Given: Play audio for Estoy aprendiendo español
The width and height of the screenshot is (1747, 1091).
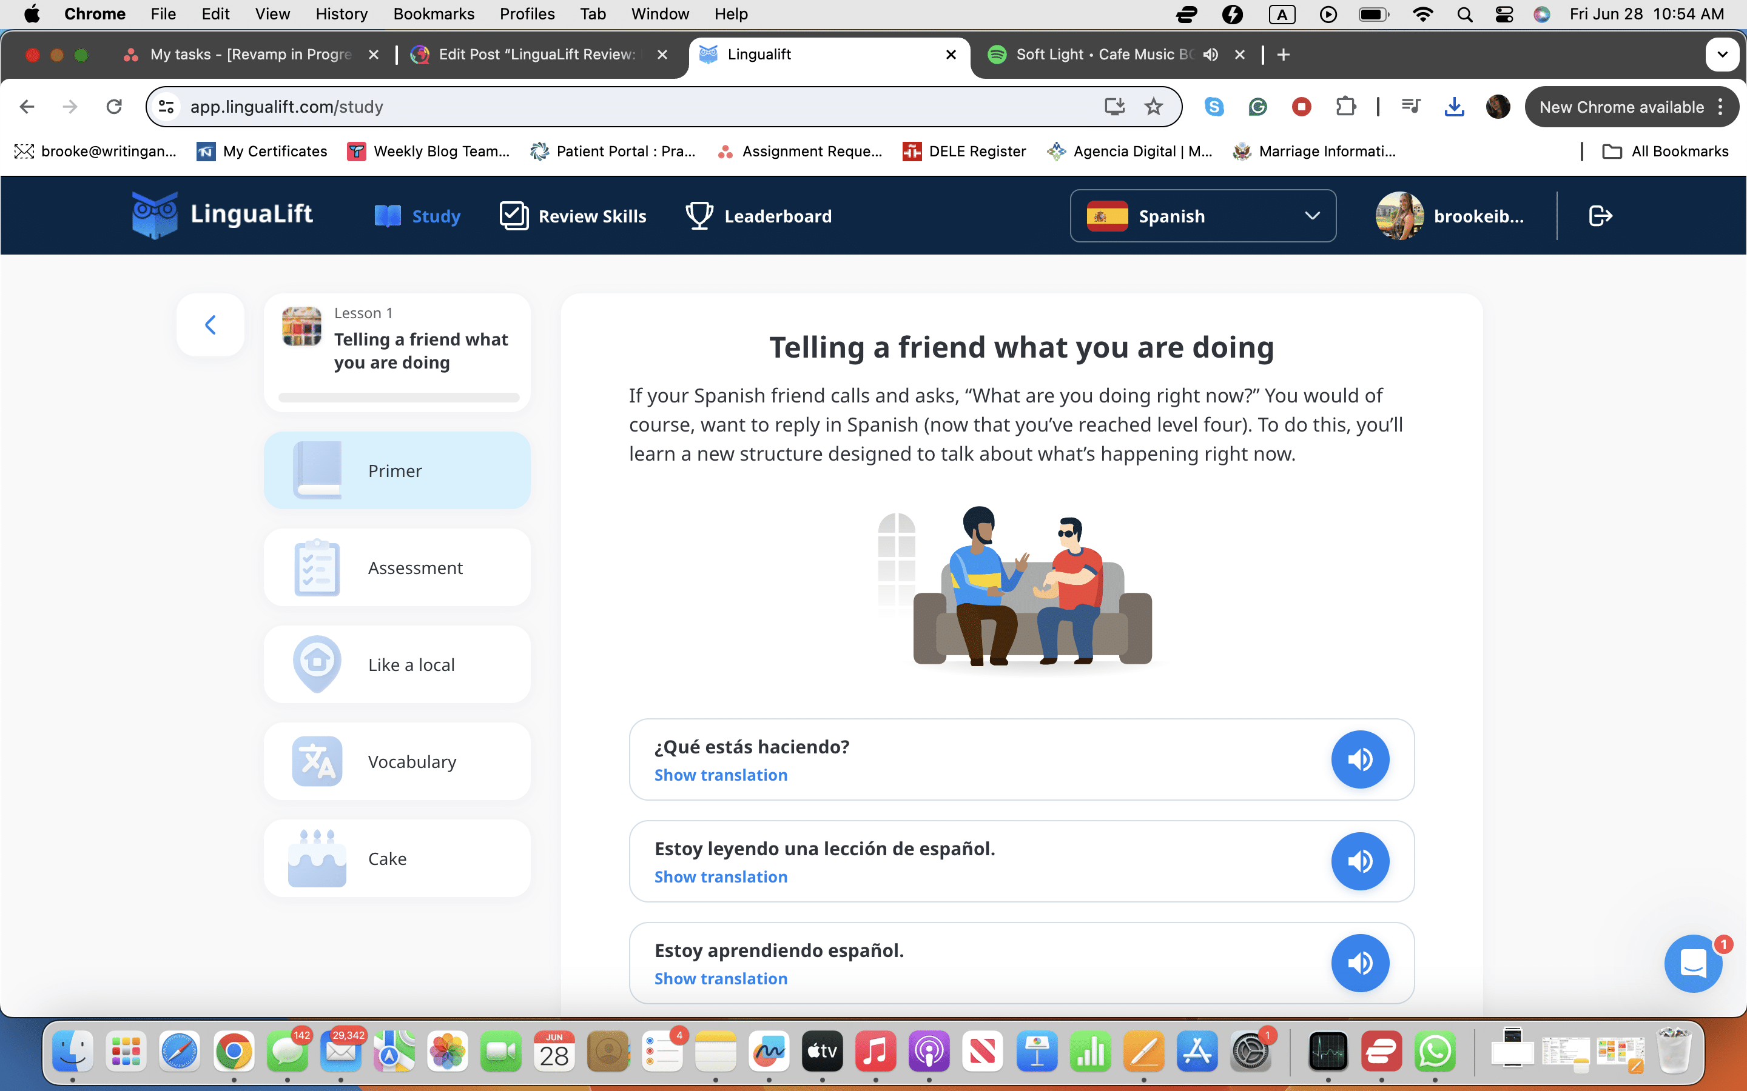Looking at the screenshot, I should 1359,963.
